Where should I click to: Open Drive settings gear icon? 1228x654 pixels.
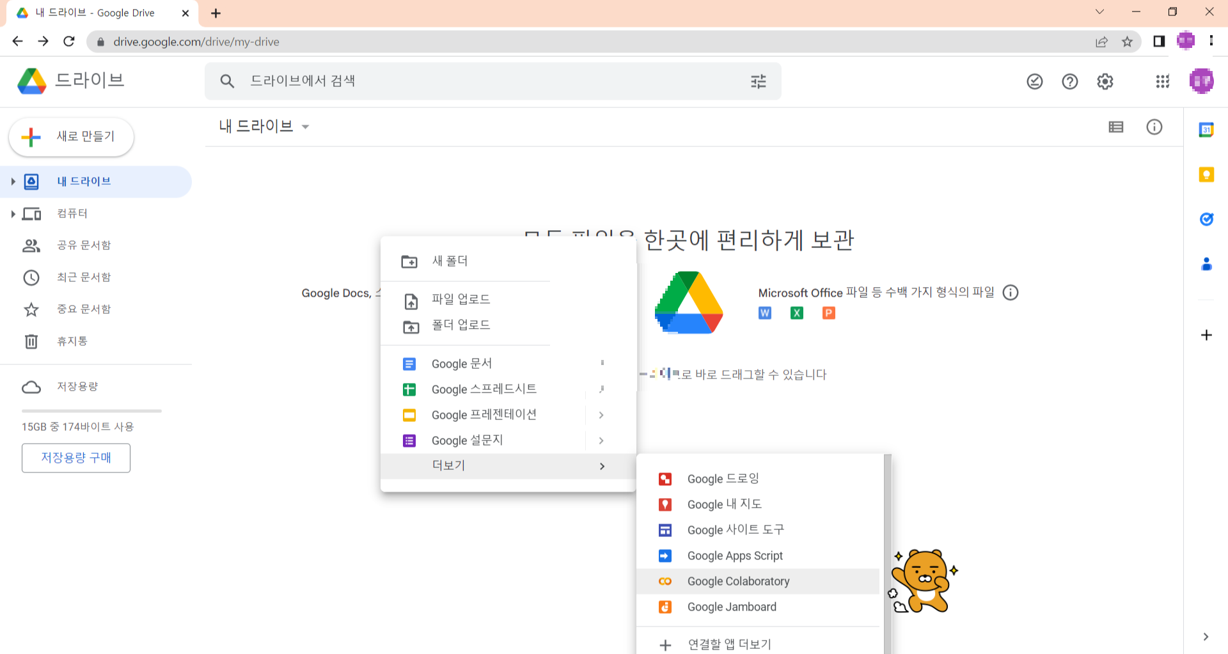[1105, 81]
